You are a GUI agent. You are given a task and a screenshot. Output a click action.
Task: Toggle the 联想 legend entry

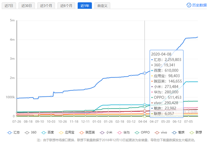(195, 132)
